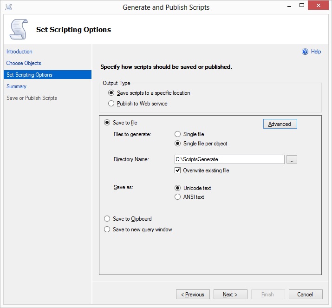The width and height of the screenshot is (332, 308).
Task: Click the blue Help question mark icon
Action: (x=305, y=52)
